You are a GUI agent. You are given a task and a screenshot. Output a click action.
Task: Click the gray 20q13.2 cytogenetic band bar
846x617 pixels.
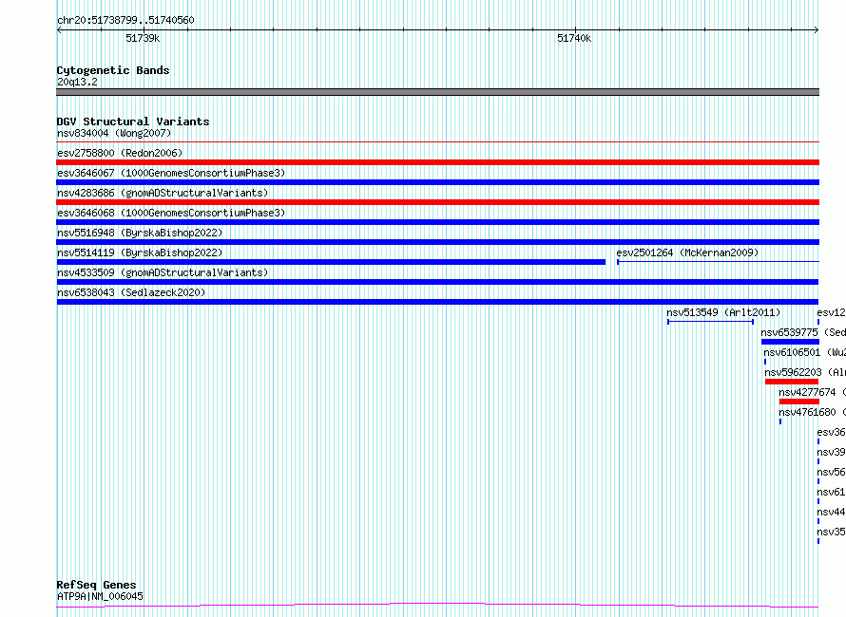437,92
